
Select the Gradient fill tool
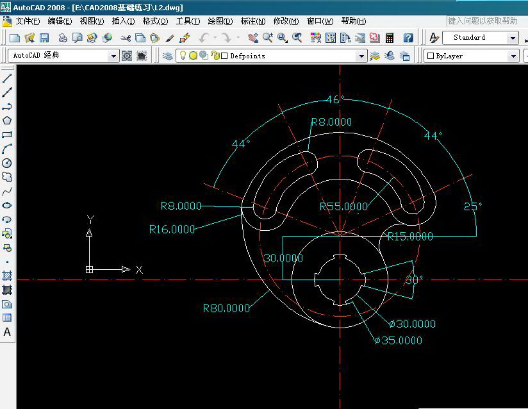point(7,290)
